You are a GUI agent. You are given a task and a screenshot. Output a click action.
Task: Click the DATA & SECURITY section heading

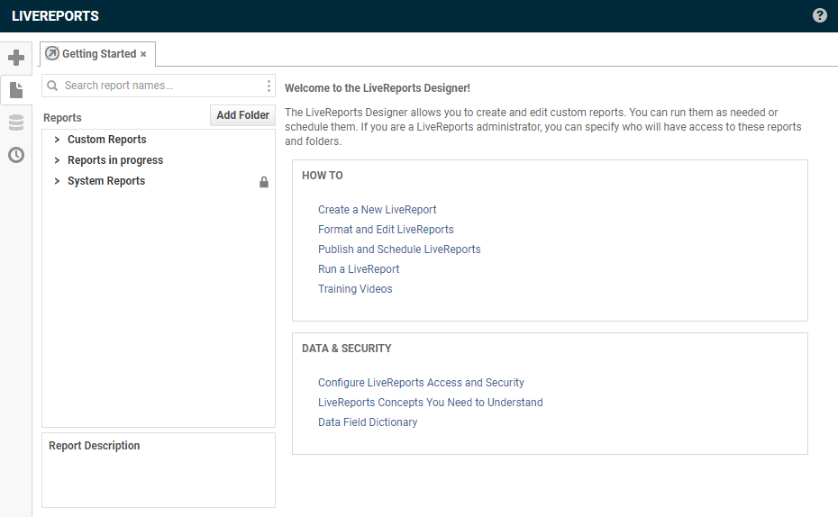[x=346, y=349]
